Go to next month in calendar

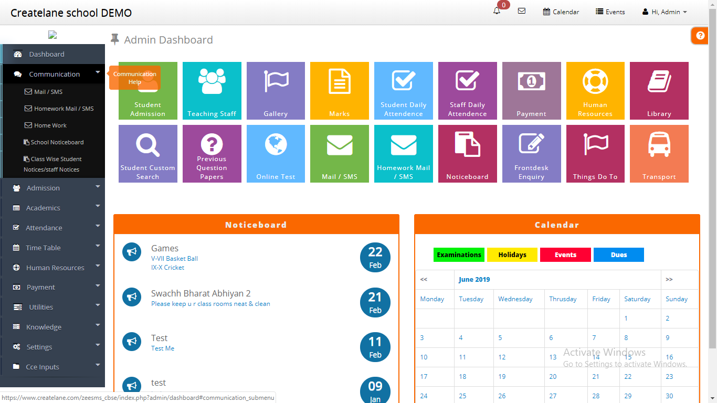coord(669,280)
